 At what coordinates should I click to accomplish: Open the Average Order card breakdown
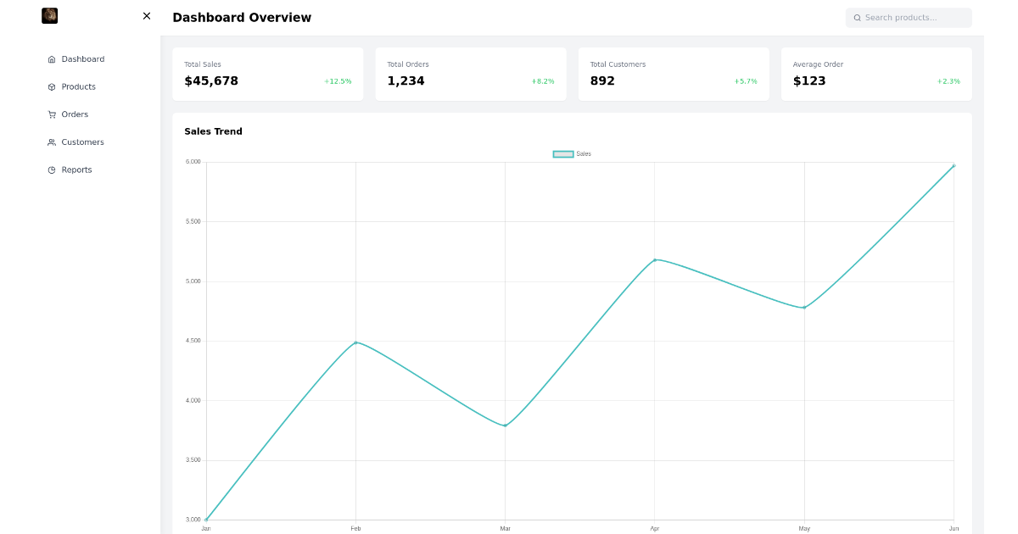click(876, 74)
